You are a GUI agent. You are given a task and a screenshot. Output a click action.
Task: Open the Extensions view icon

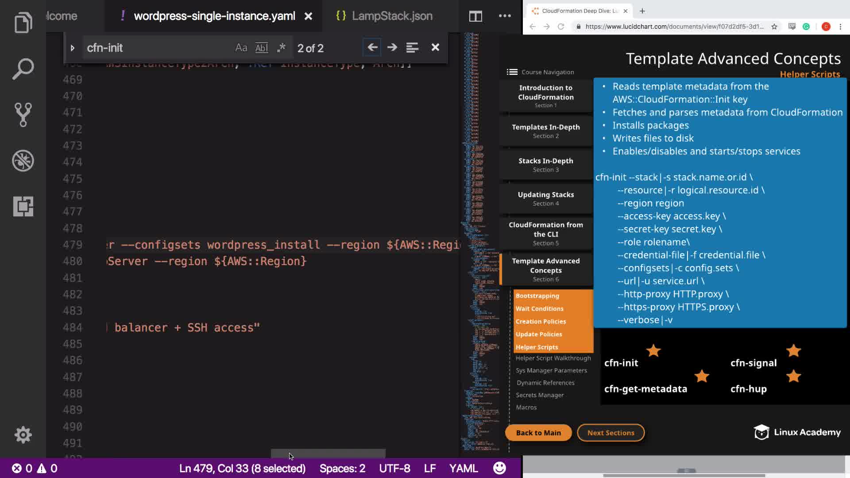point(23,206)
